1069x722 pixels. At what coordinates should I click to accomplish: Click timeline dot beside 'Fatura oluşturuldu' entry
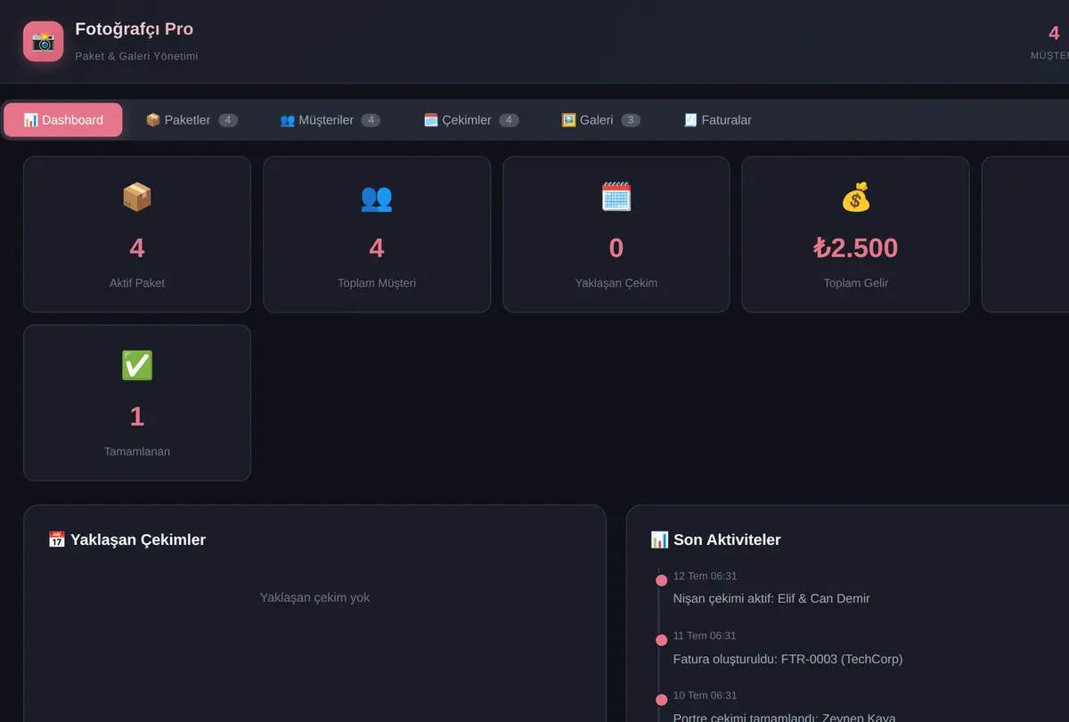click(x=661, y=640)
